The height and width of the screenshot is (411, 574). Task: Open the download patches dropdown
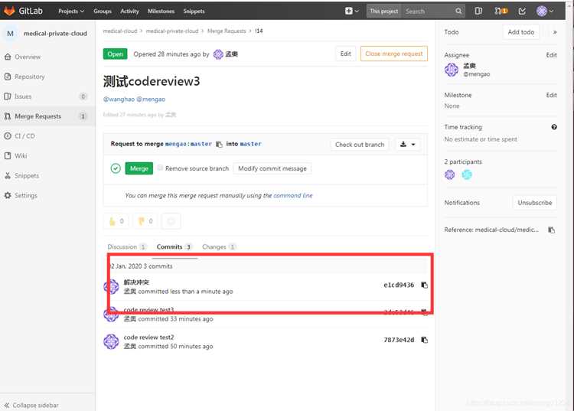[x=408, y=144]
